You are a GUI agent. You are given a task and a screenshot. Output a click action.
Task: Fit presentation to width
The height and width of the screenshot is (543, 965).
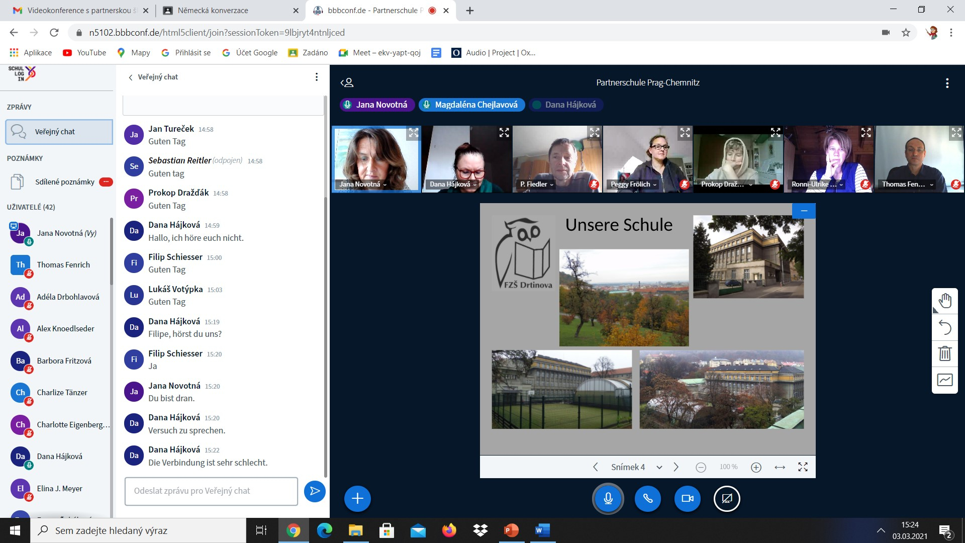point(780,467)
